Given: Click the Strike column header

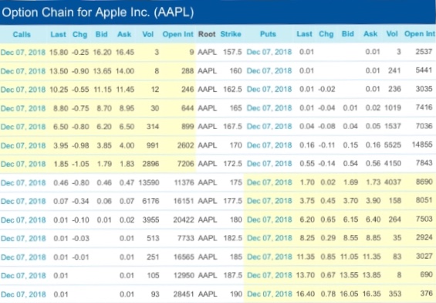Looking at the screenshot, I should point(231,34).
